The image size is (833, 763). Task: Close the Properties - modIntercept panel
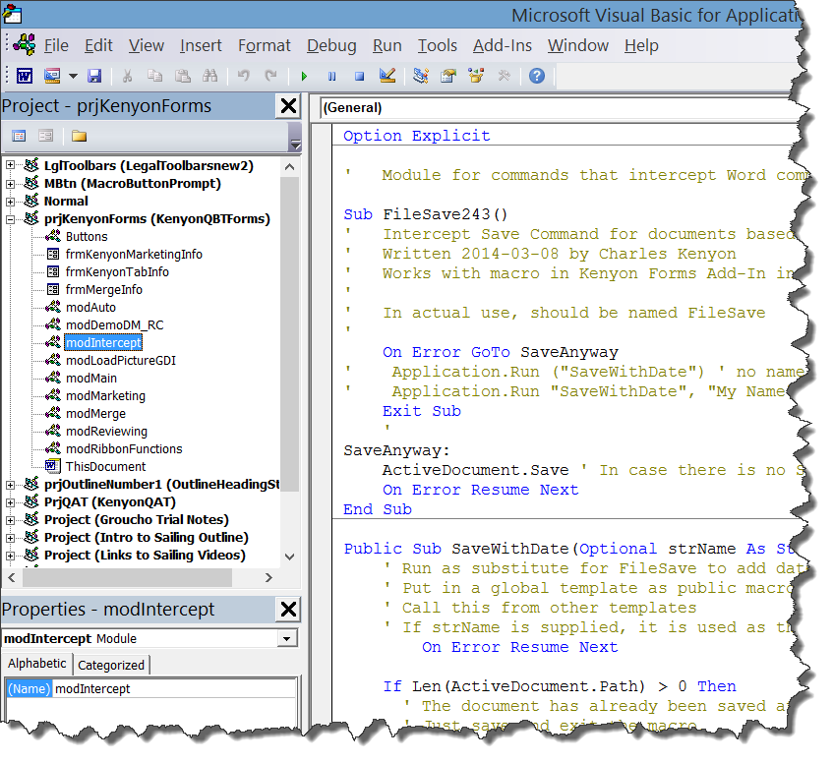coord(288,609)
